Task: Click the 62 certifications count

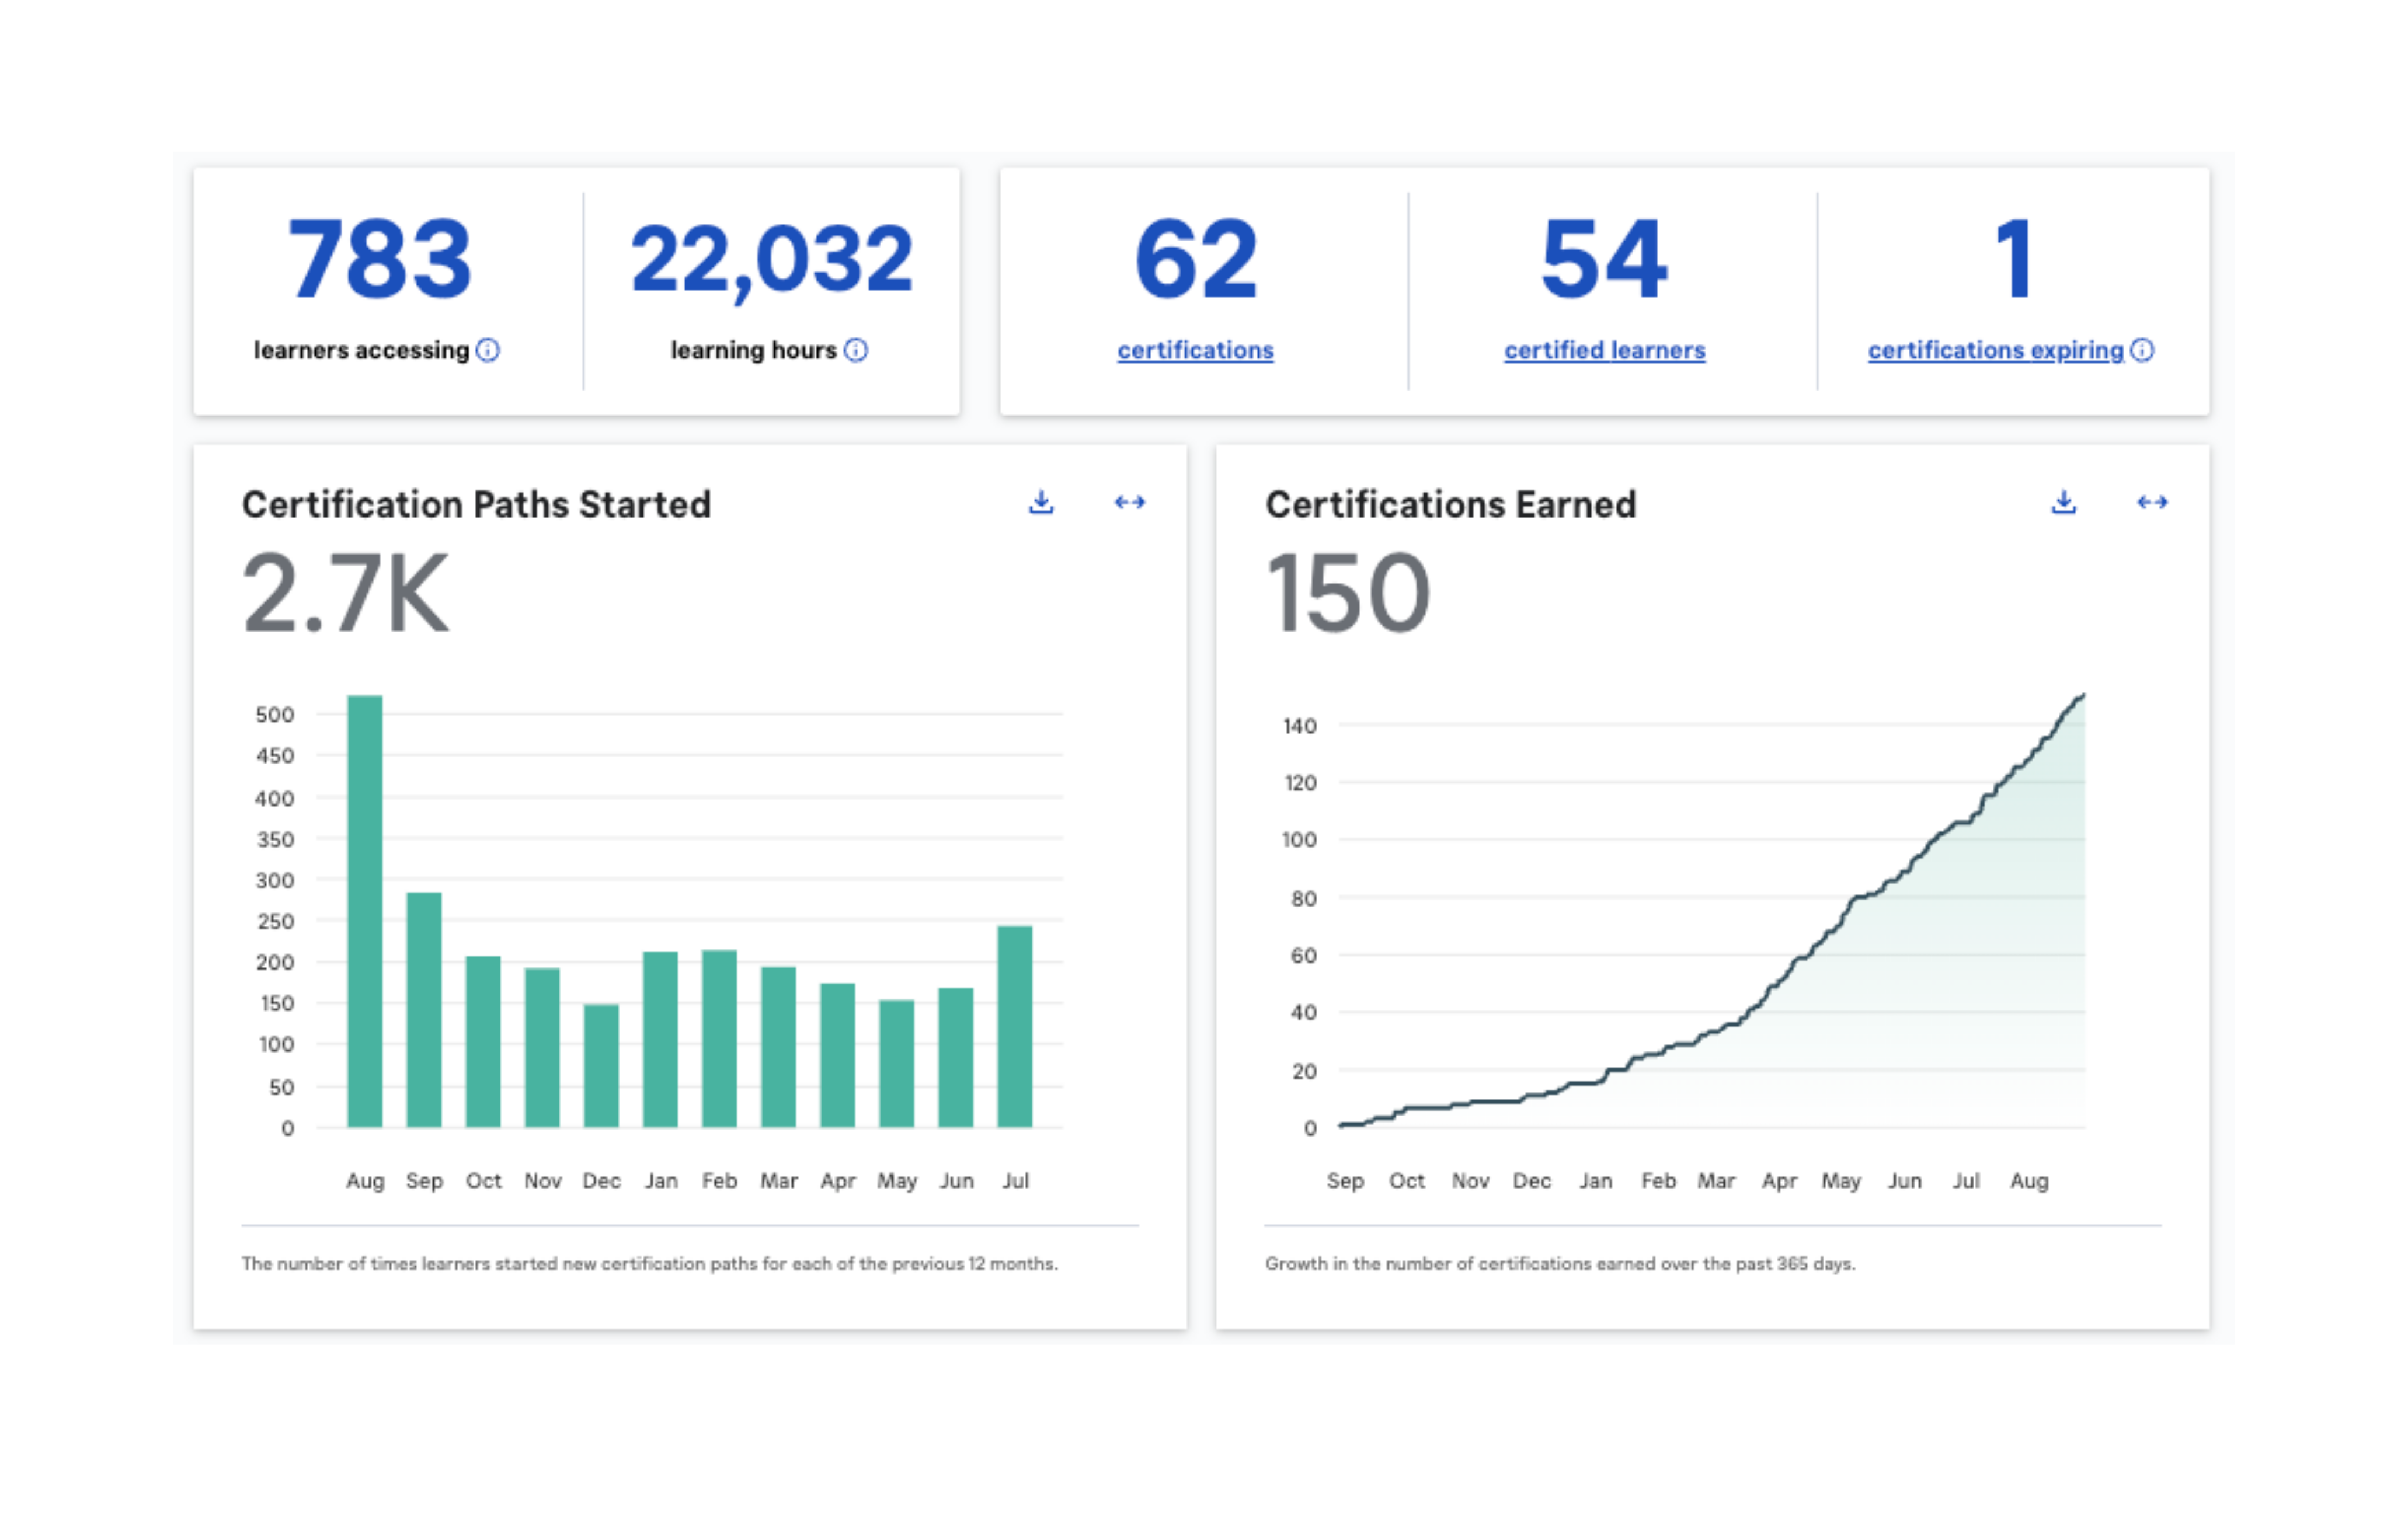Action: tap(1196, 259)
